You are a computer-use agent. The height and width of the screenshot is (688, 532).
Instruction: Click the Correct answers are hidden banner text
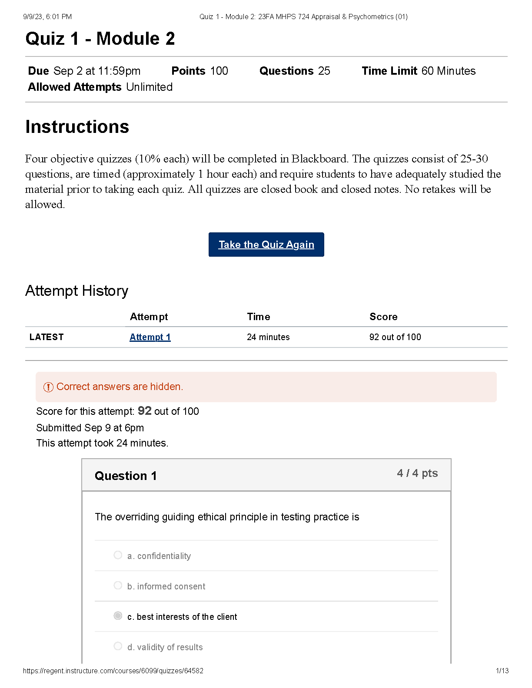coord(120,387)
